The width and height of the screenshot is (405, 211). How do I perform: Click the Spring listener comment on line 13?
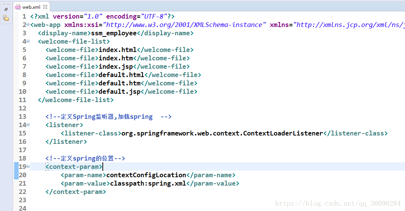pos(108,117)
